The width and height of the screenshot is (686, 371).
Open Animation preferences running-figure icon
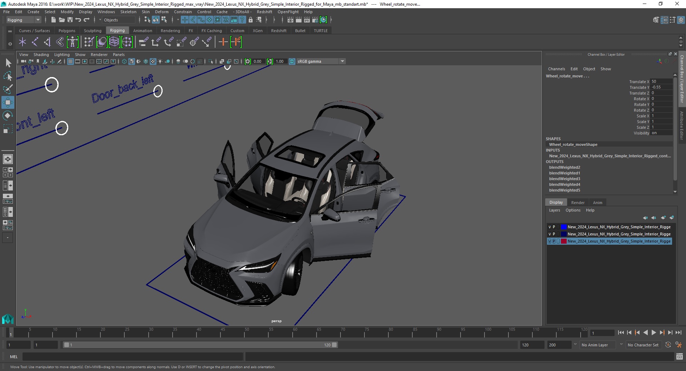tap(678, 345)
